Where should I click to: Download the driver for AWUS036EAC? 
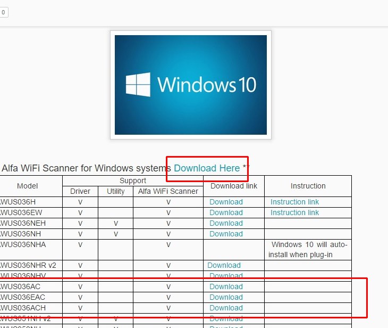coord(226,297)
